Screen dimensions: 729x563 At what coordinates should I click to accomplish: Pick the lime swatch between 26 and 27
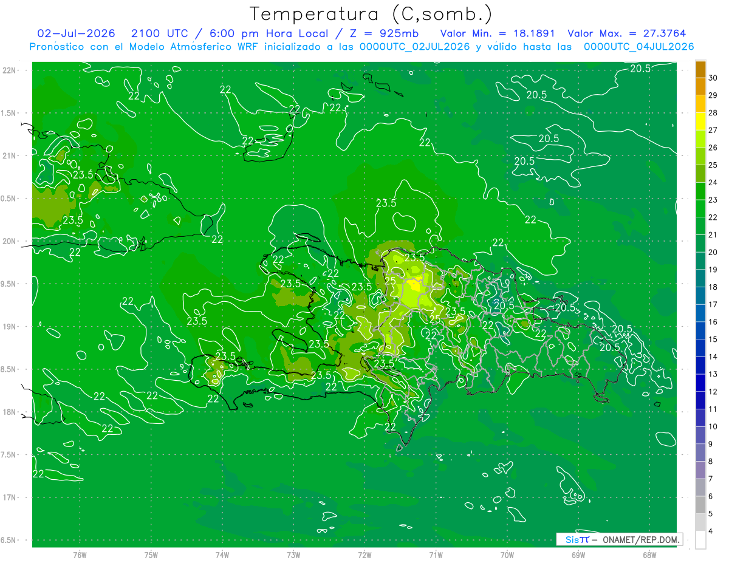(700, 139)
